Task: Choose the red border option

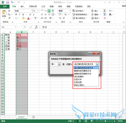Action: point(86,82)
